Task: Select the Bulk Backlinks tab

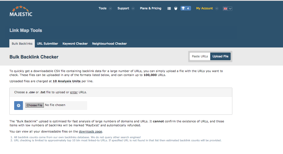Action: click(x=22, y=44)
